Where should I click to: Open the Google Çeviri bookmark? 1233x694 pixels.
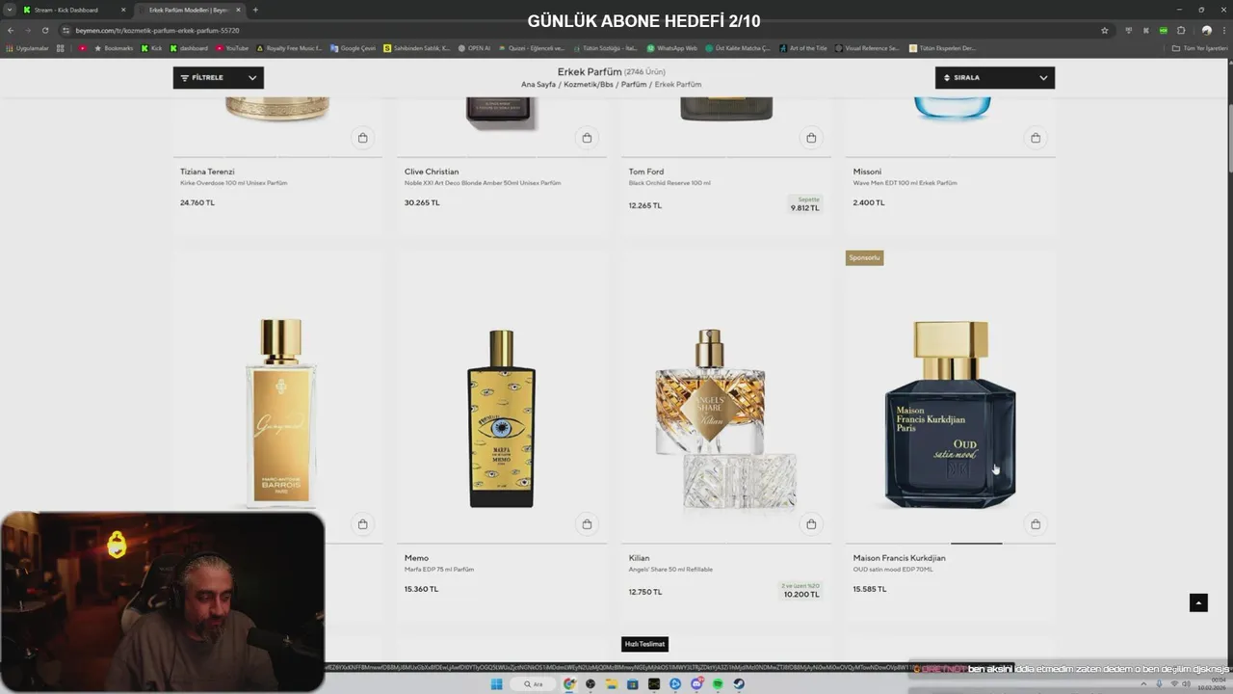[353, 48]
